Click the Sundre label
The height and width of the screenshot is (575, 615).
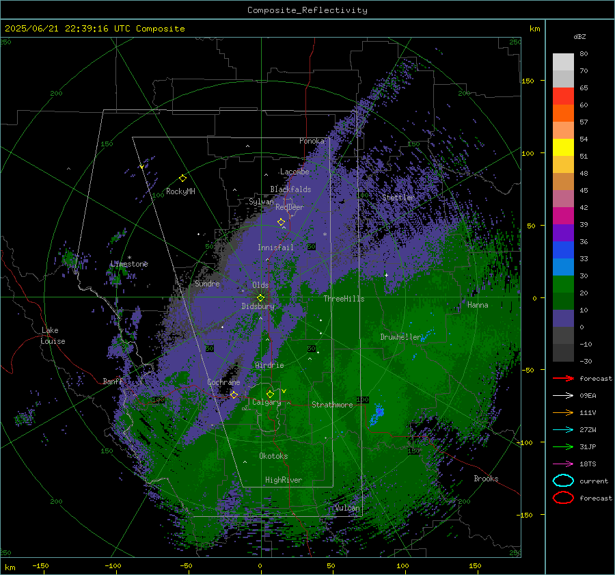pyautogui.click(x=207, y=283)
